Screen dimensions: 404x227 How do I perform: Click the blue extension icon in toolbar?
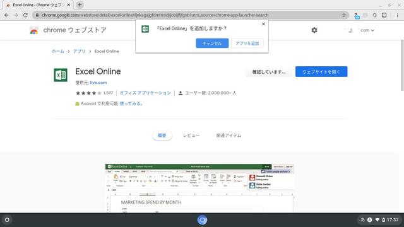[x=357, y=16]
